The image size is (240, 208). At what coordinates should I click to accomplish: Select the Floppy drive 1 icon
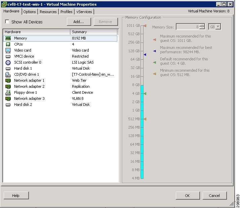8,92
